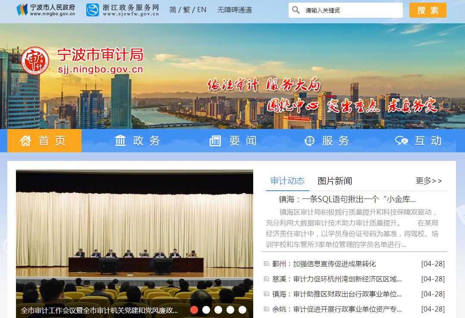Click the newspaper icon beside 要闻

tap(215, 141)
